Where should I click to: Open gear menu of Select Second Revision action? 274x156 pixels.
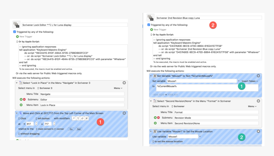coord(258,101)
